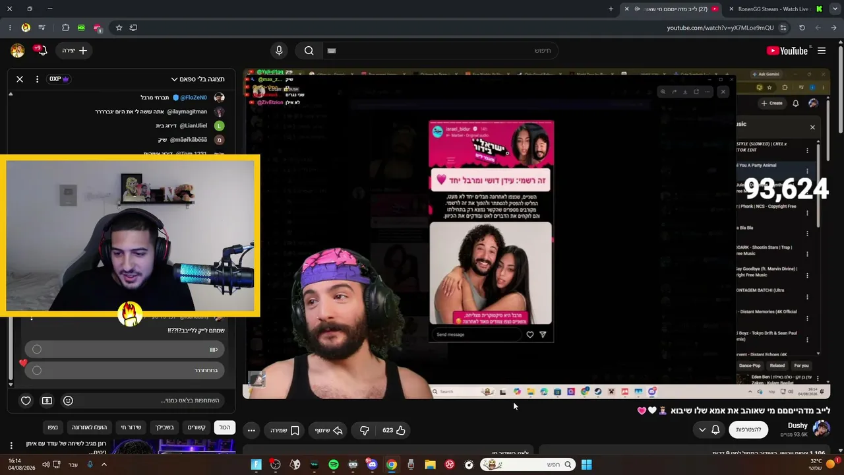Open YouTube notifications bell with 9+ badge
The image size is (844, 475).
[x=42, y=51]
